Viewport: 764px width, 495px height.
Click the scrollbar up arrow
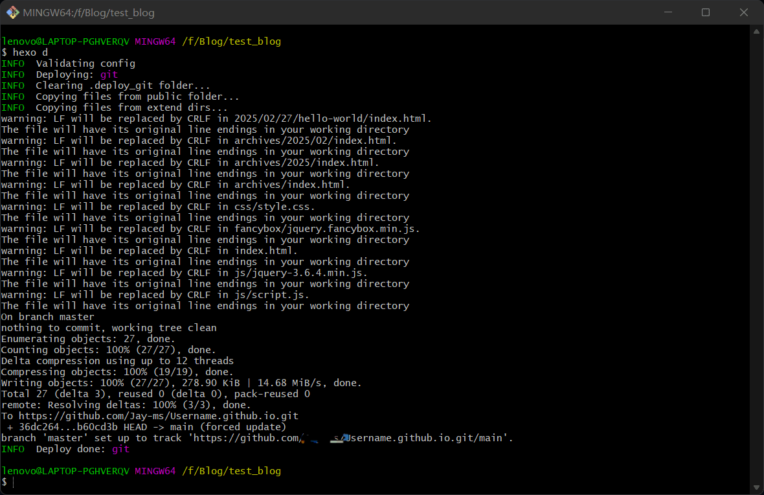tap(757, 31)
